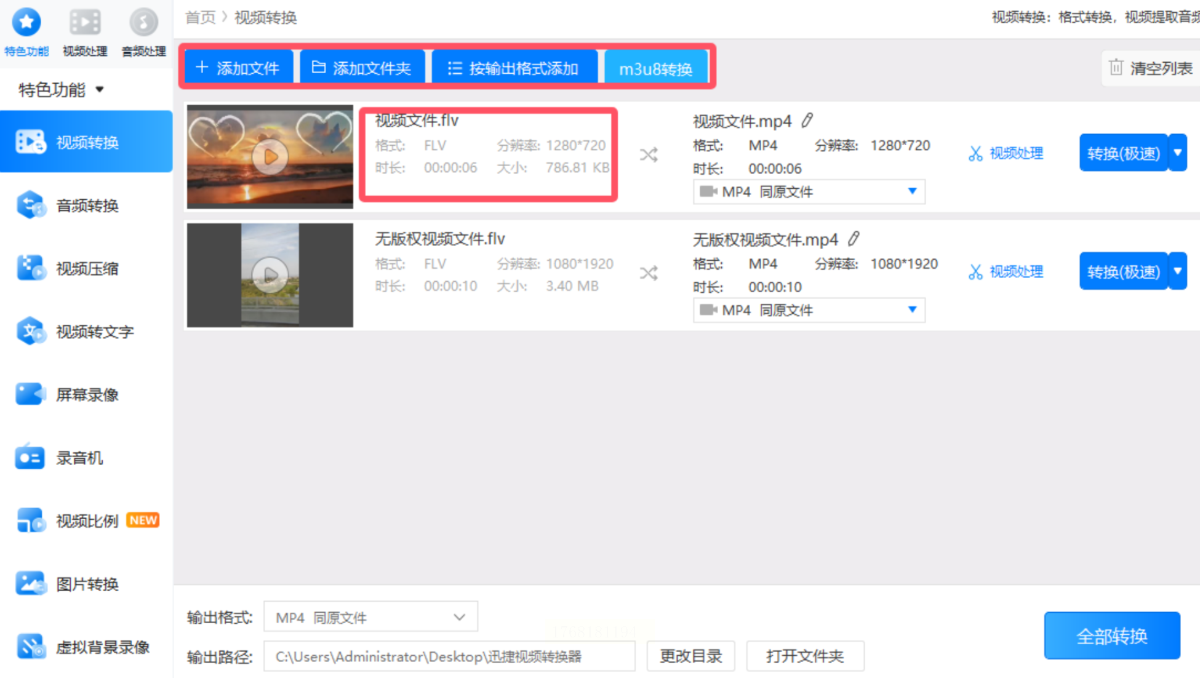Click pencil icon beside 视频文件.mp4
This screenshot has width=1200, height=678.
click(x=807, y=121)
